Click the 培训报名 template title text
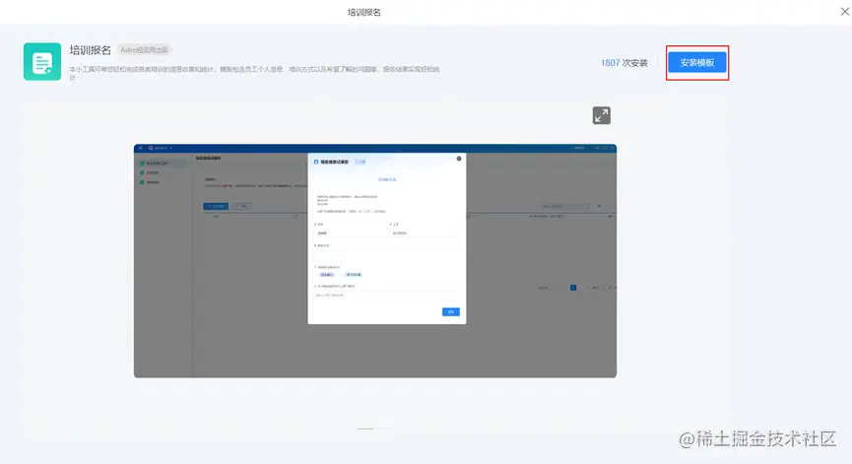The height and width of the screenshot is (464, 852). click(x=91, y=50)
